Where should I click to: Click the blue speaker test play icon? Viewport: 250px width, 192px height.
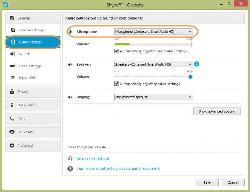click(196, 64)
